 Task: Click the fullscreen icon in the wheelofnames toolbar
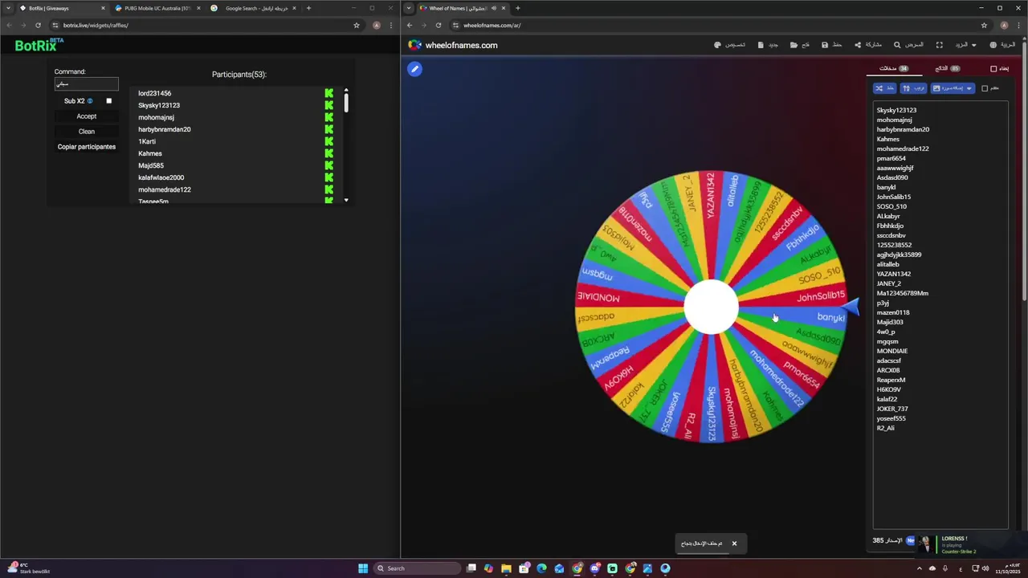[x=940, y=45]
